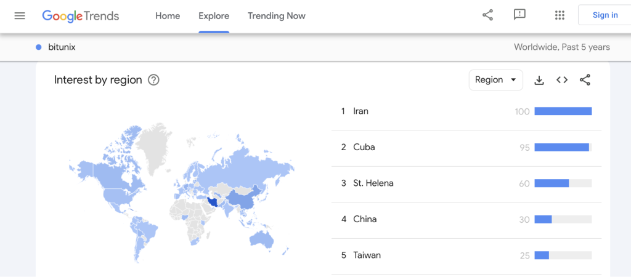Click the Sign in button
The image size is (631, 277).
coord(605,15)
